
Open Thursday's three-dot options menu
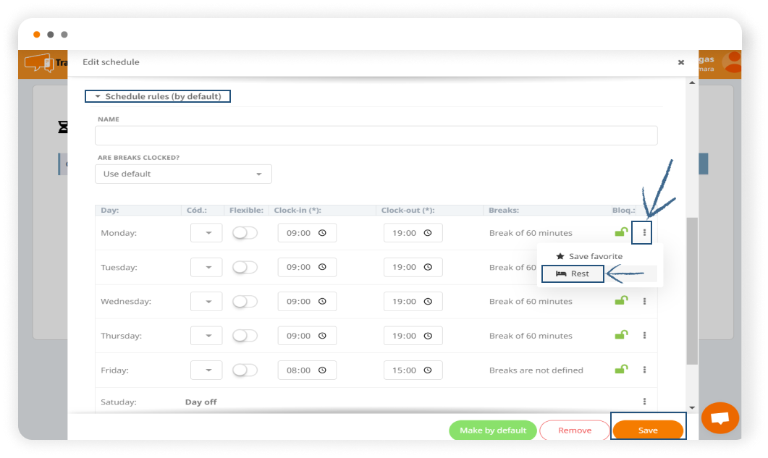pos(644,336)
